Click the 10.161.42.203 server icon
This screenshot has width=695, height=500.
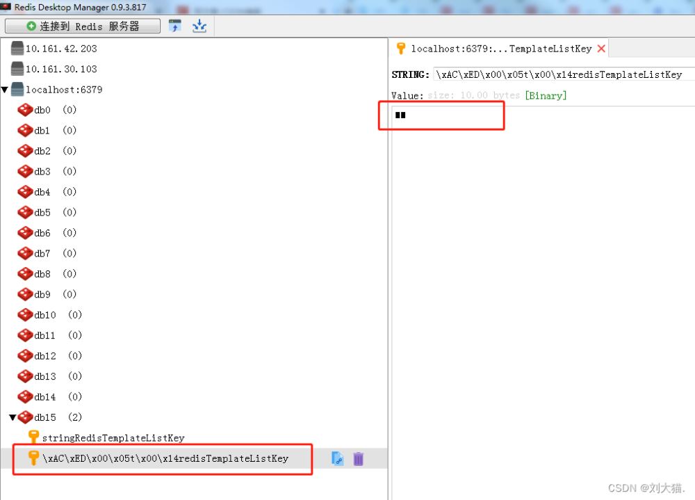click(x=17, y=49)
